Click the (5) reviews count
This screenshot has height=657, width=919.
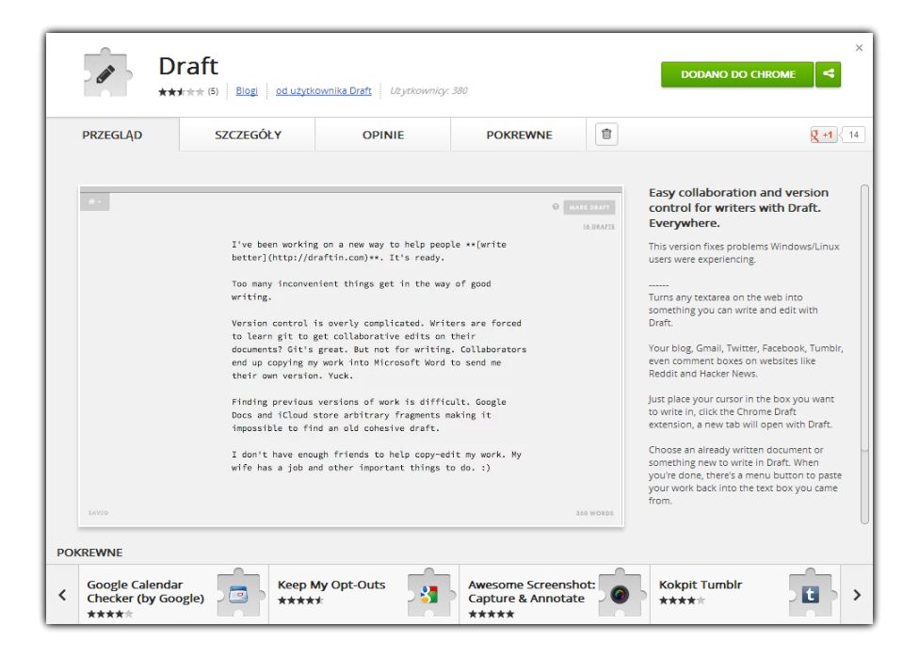coord(213,91)
